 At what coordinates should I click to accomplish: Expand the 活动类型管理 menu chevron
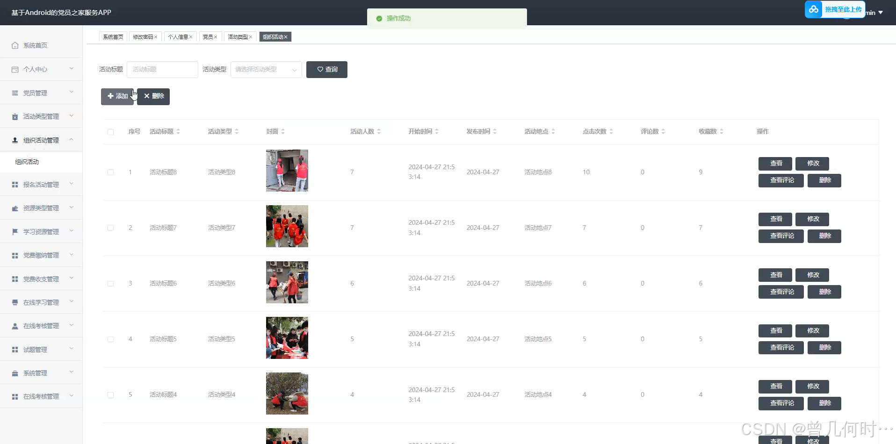pos(72,115)
